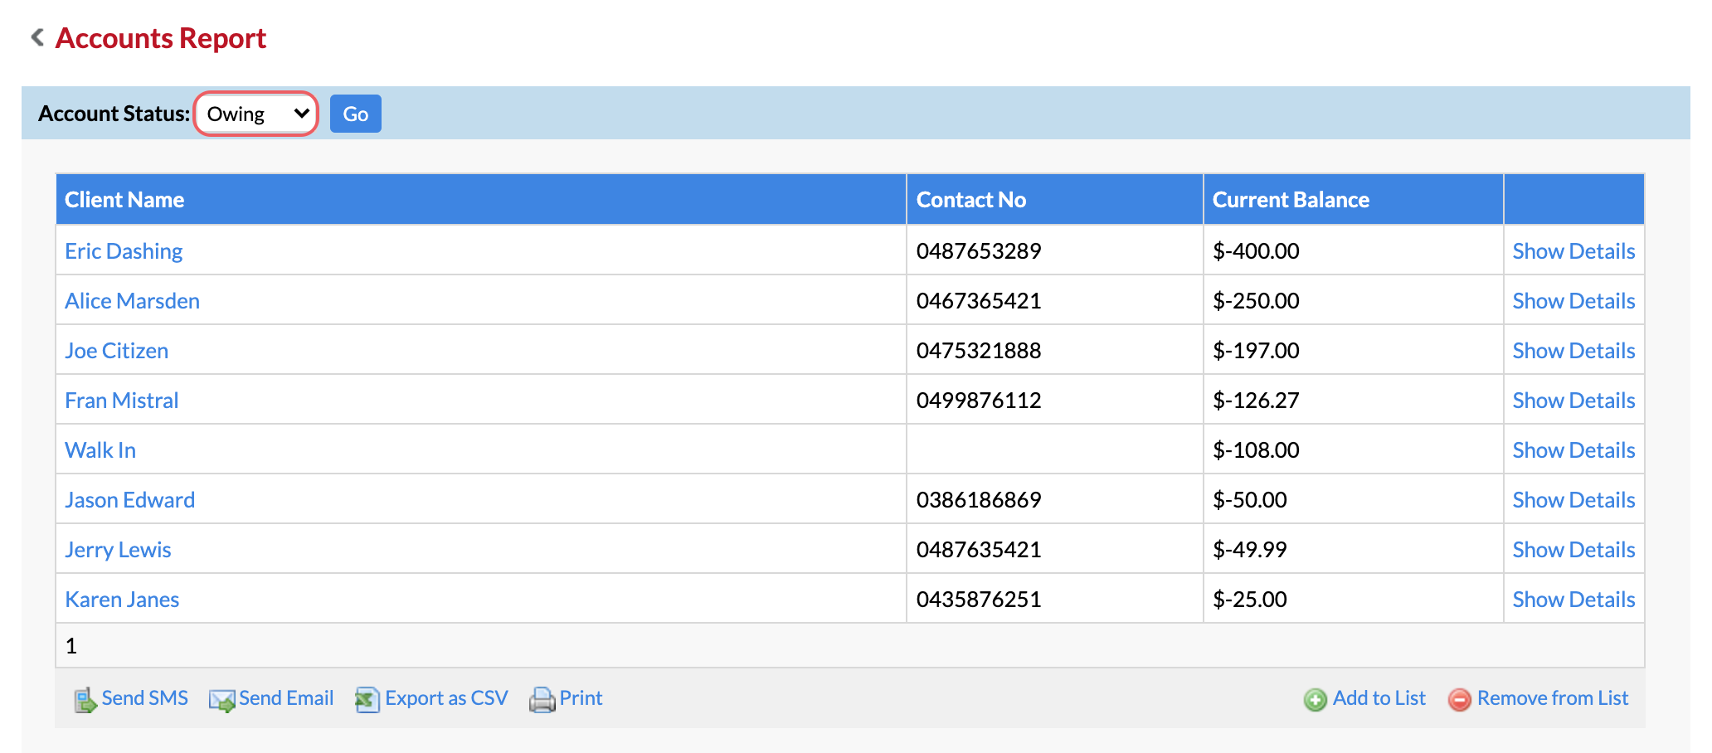Open Jerry Lewis client record
Image resolution: width=1712 pixels, height=753 pixels.
118,550
